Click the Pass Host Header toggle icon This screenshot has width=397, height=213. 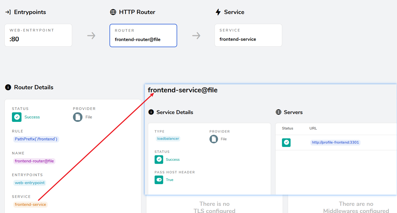click(159, 180)
